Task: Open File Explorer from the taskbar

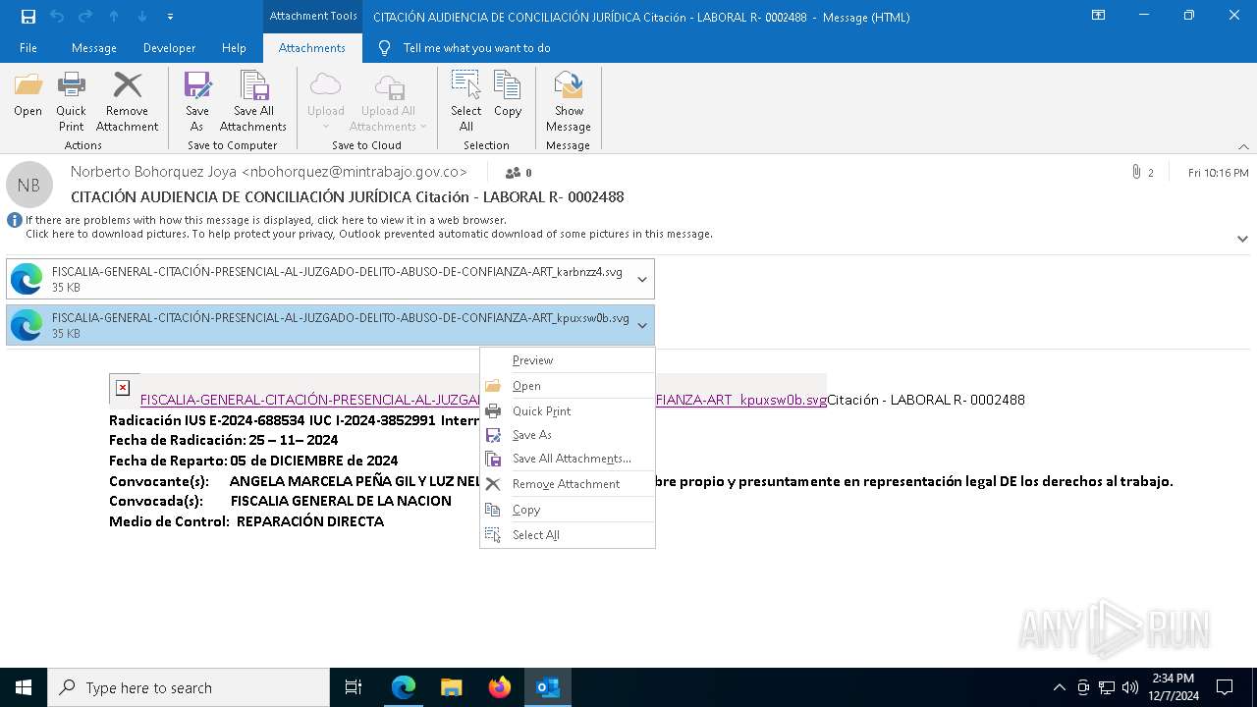Action: pos(452,687)
